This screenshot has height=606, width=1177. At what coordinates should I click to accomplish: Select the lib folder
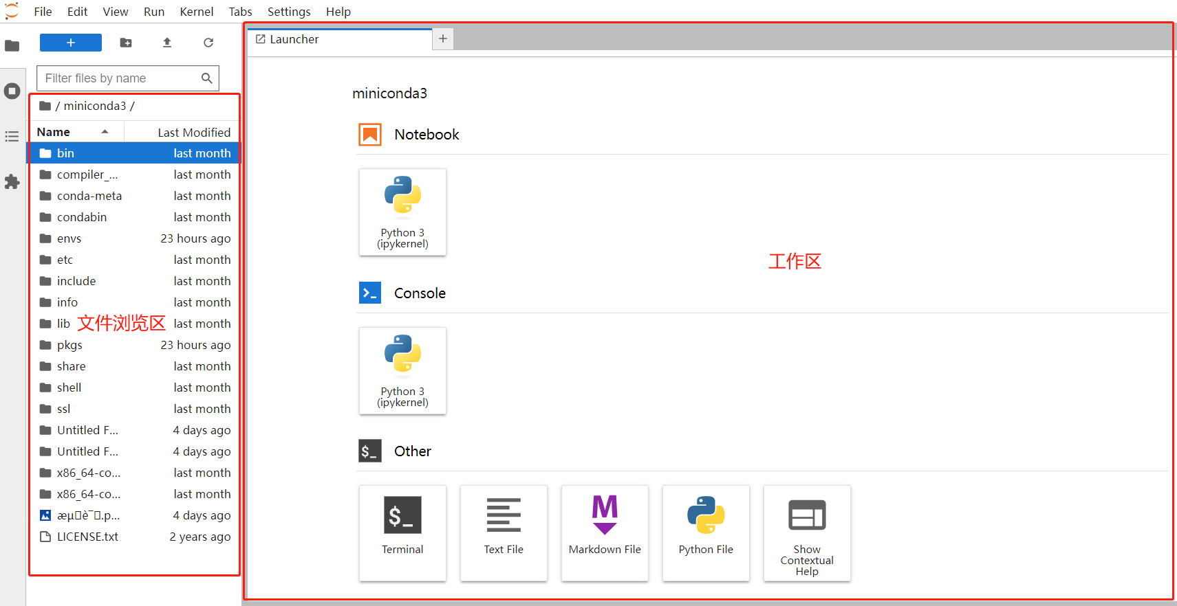coord(134,324)
